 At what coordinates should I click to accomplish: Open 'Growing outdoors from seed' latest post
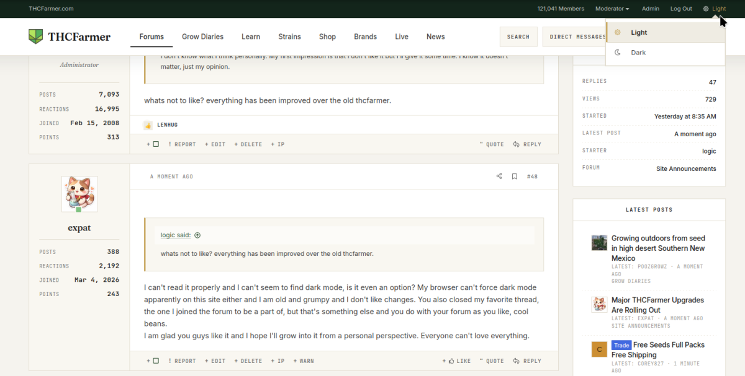point(658,248)
